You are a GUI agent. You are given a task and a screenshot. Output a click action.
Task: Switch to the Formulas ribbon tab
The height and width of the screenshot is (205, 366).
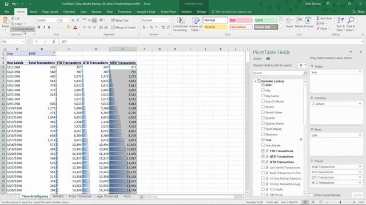pyautogui.click(x=69, y=11)
